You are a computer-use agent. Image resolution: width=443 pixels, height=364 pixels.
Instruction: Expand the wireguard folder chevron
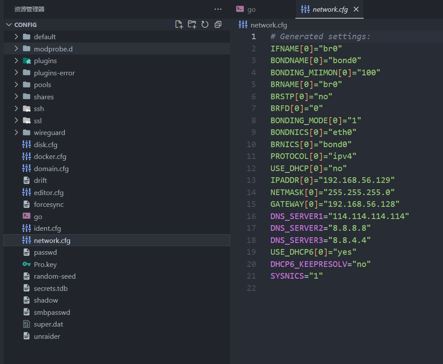(x=16, y=132)
